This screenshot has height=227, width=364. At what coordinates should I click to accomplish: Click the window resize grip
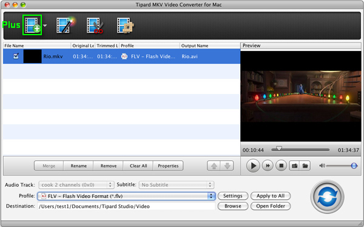[360, 223]
